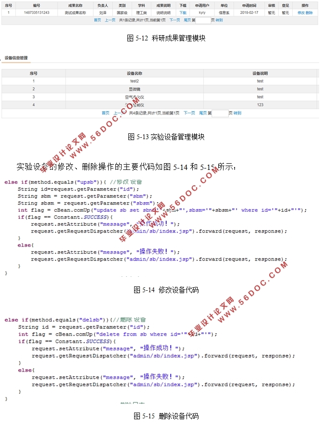
Task: Click the 设备说明 column header
Action: pos(260,73)
